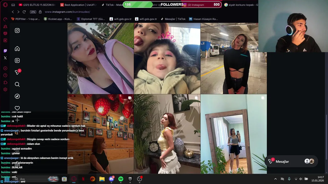Open the yellow top with vases post
Screen dimensions: 328x184
(x=167, y=134)
